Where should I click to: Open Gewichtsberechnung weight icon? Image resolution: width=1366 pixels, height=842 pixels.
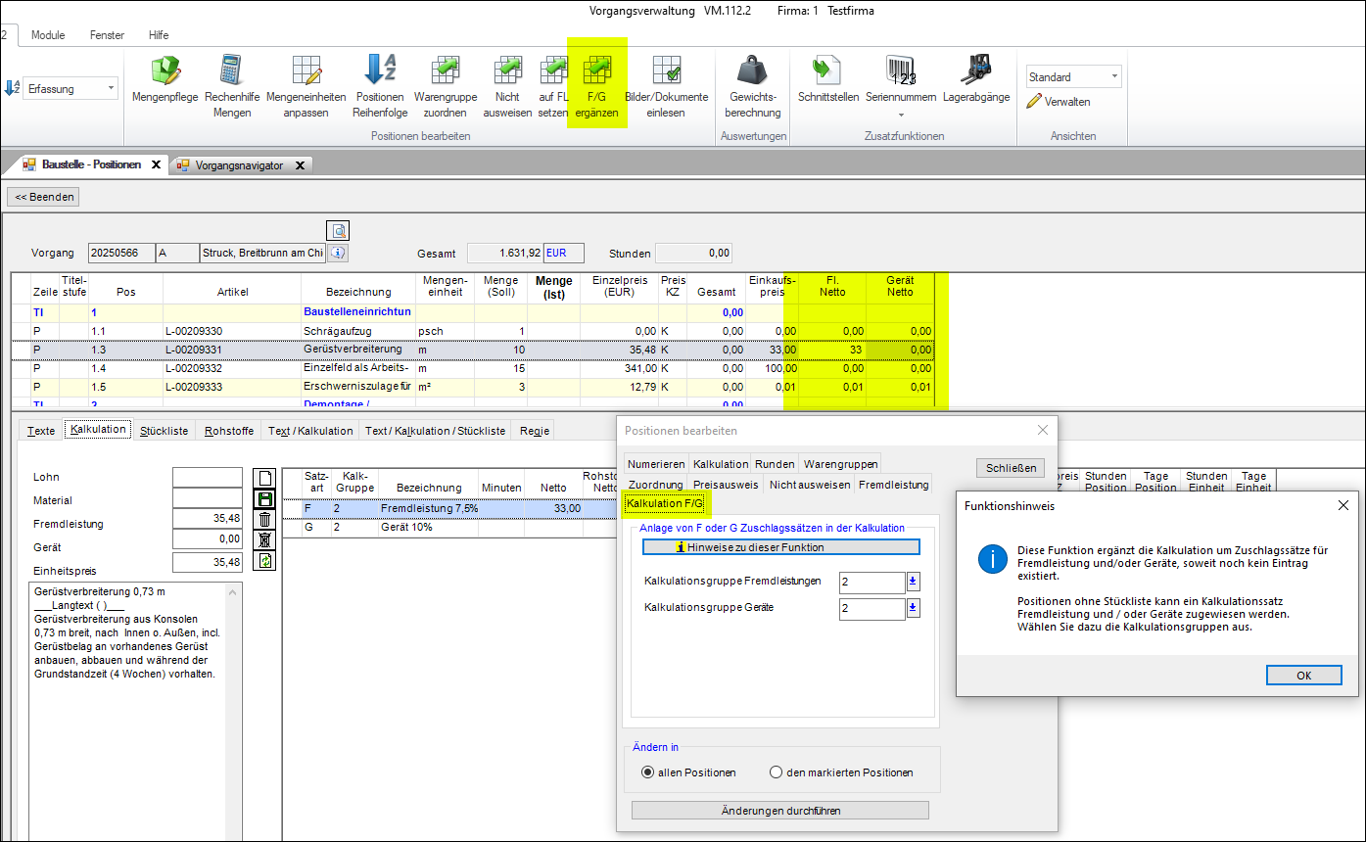click(752, 71)
